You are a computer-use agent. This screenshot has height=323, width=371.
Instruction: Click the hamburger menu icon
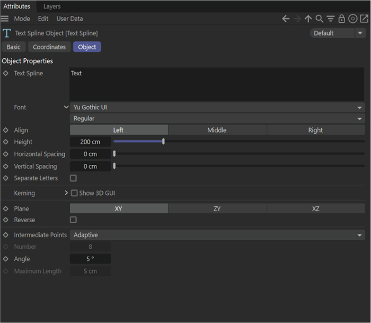(5, 19)
